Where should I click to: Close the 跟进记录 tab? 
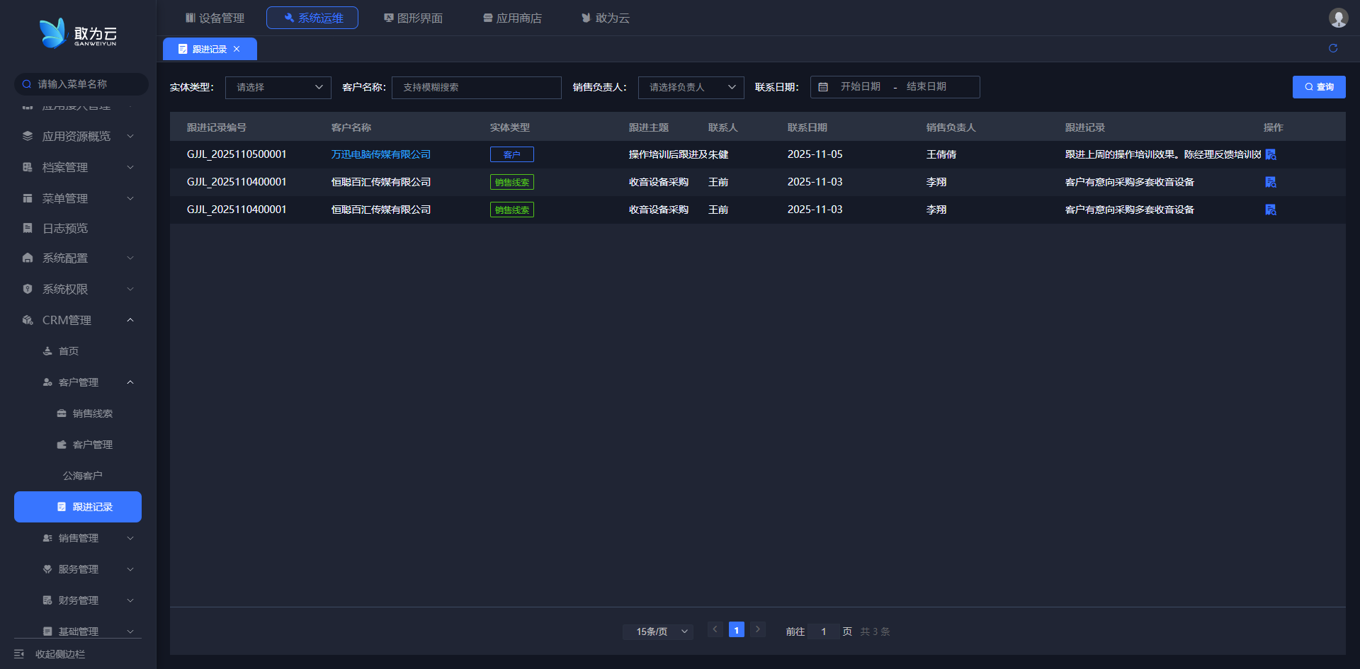coord(237,49)
